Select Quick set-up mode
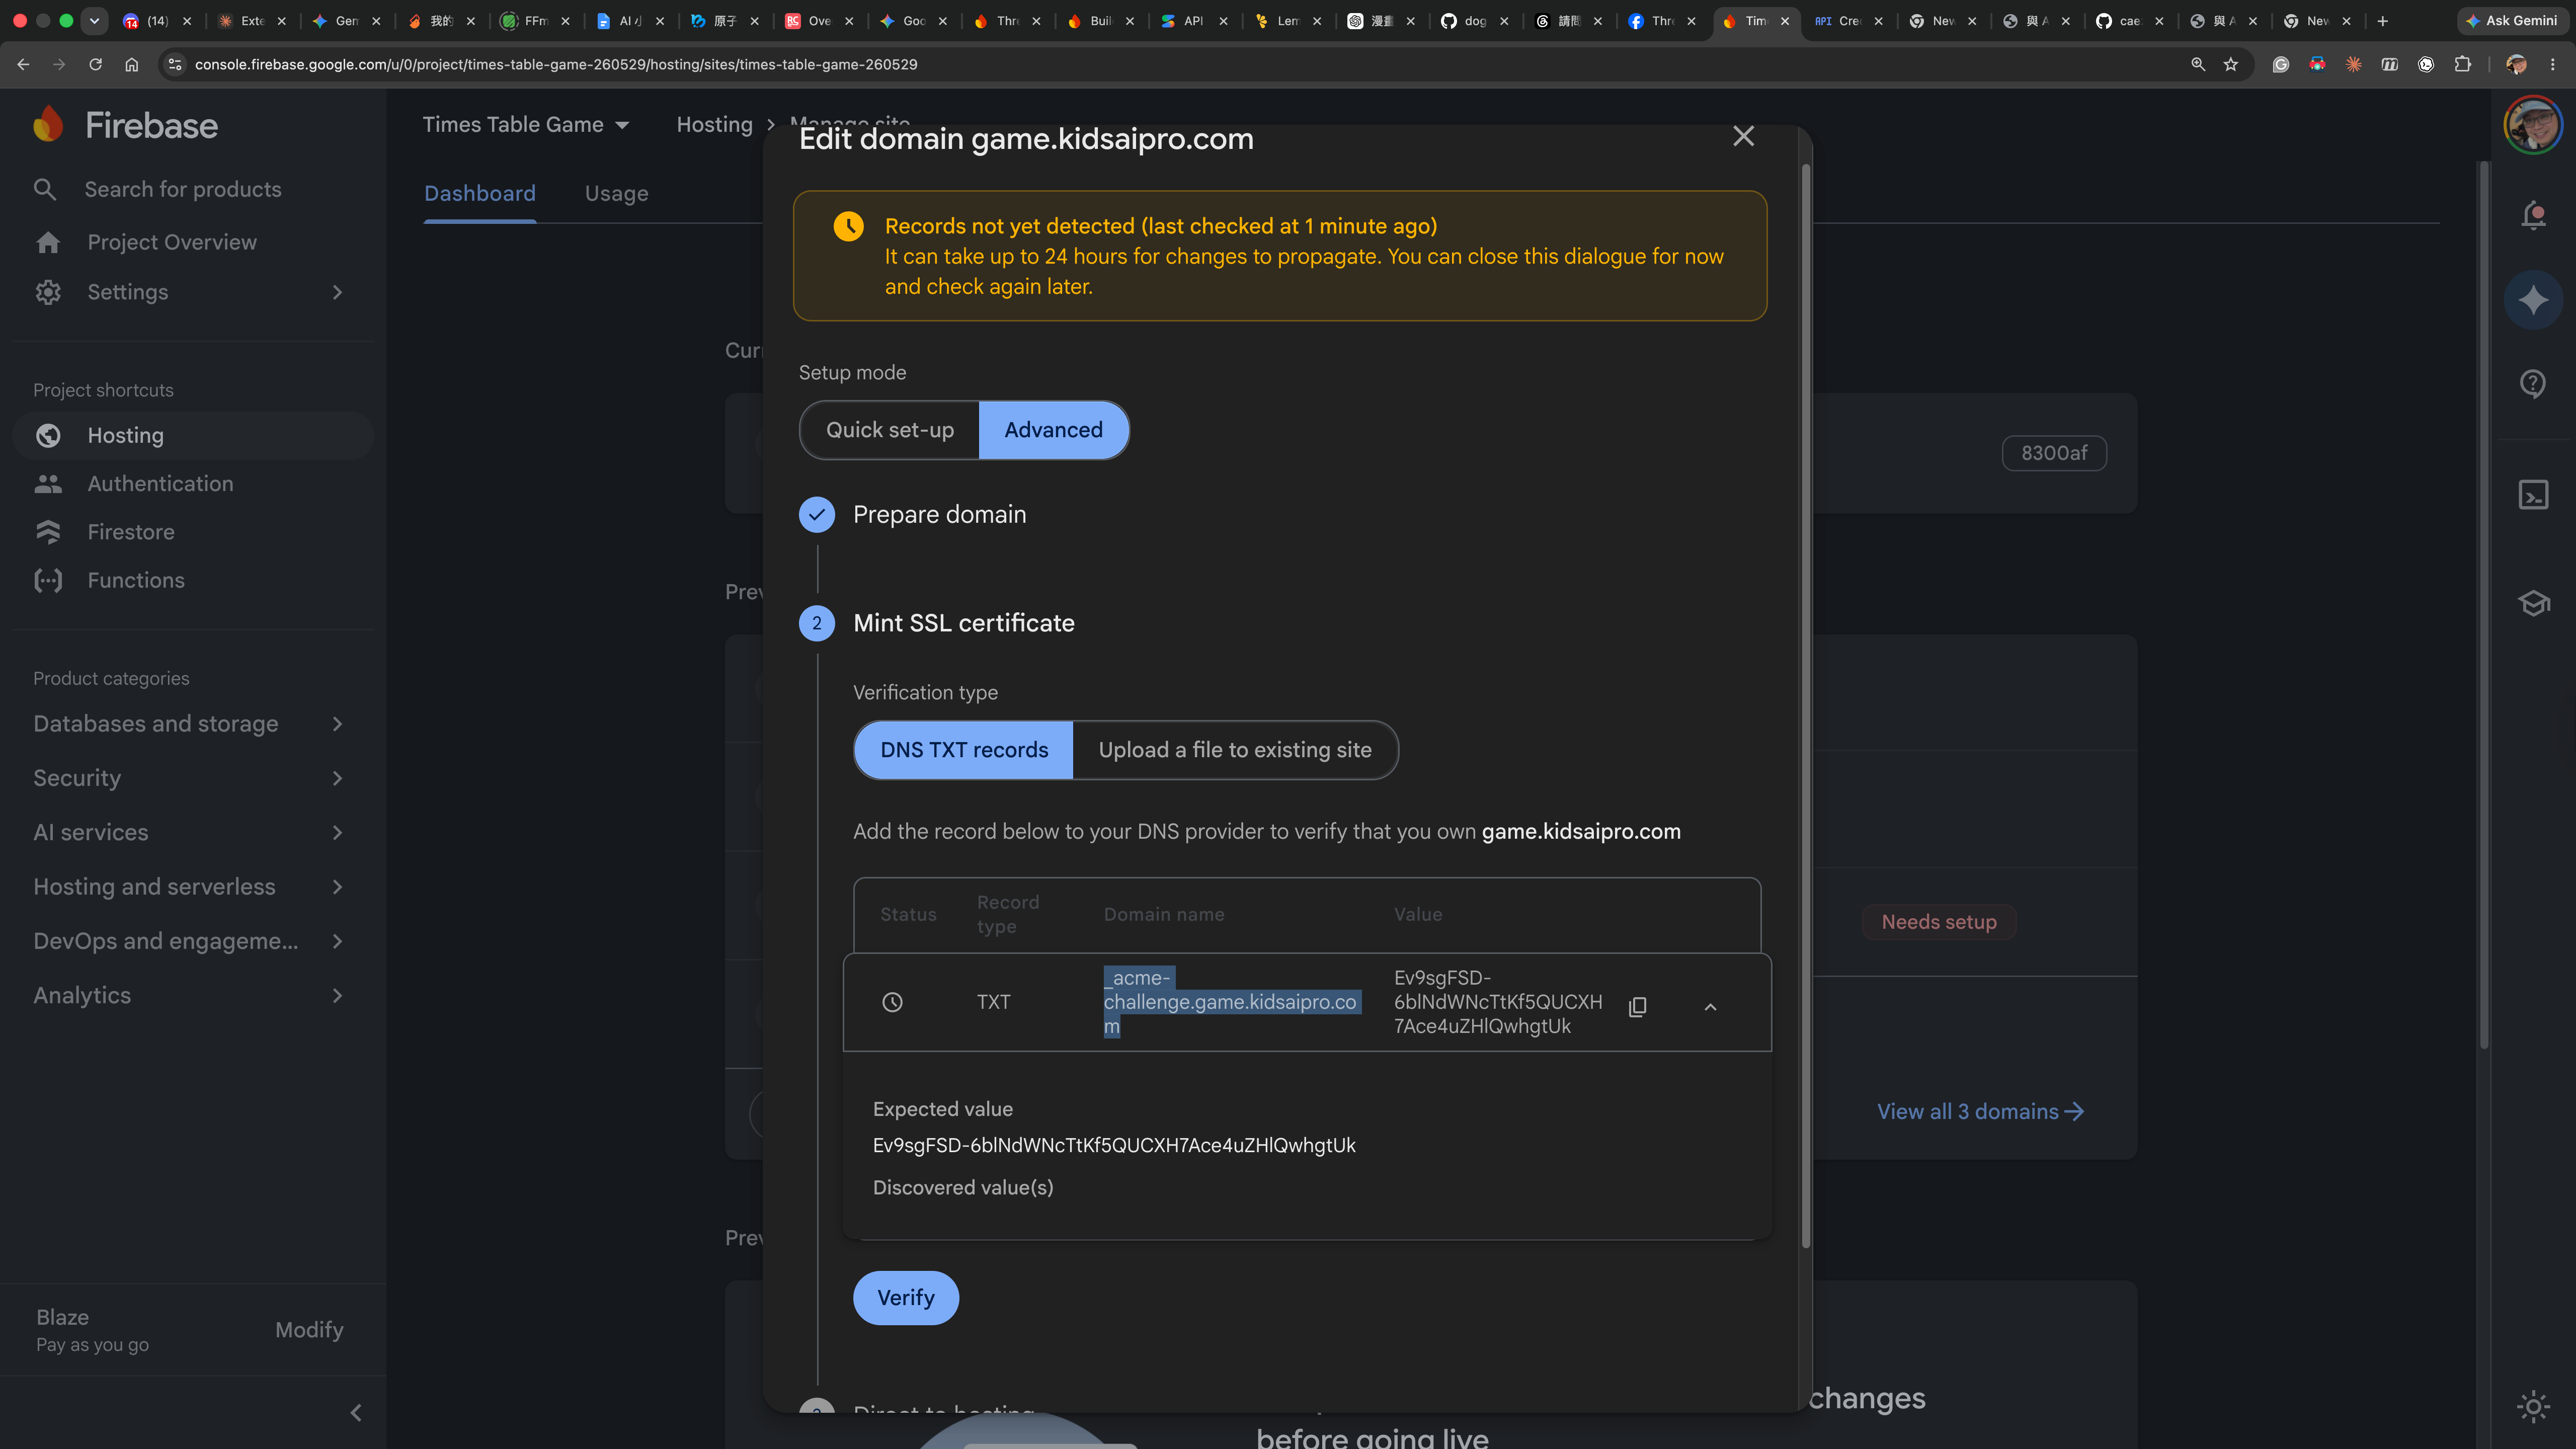The image size is (2576, 1449). (889, 430)
